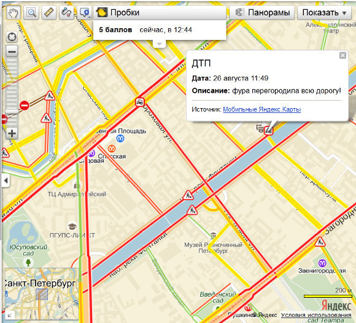Image resolution: width=356 pixels, height=323 pixels.
Task: Select the Пушкинская metro icon
Action: click(248, 308)
